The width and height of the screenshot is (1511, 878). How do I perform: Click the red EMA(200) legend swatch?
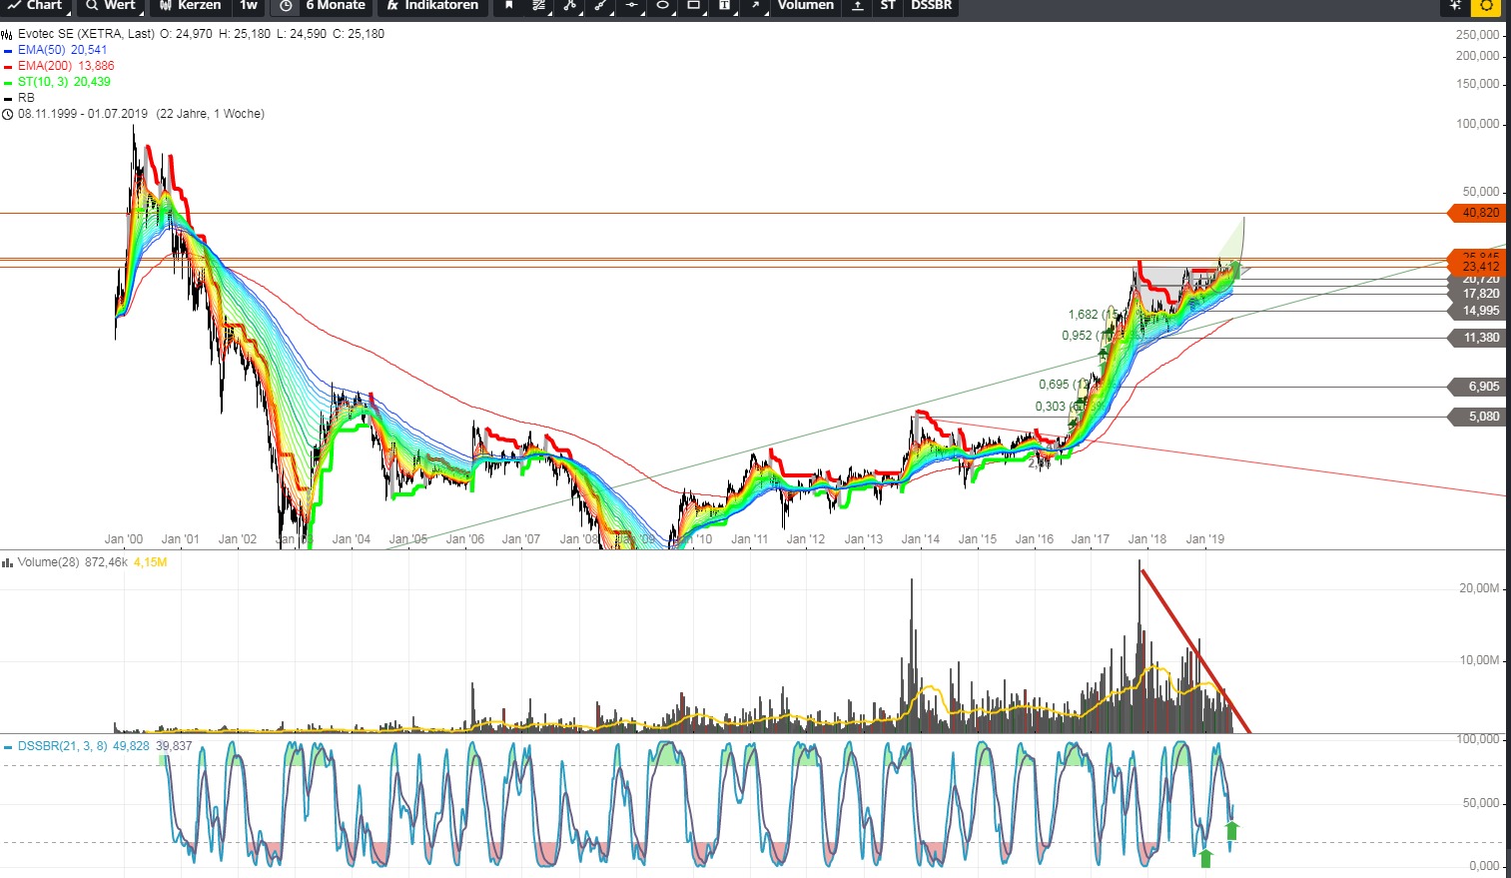click(x=7, y=66)
